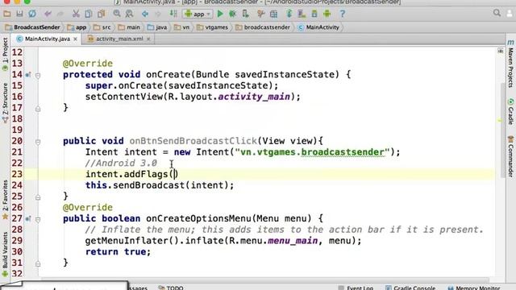Open the Gradle side panel

(x=510, y=112)
